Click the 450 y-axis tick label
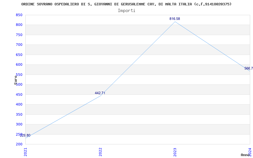 coord(19,94)
